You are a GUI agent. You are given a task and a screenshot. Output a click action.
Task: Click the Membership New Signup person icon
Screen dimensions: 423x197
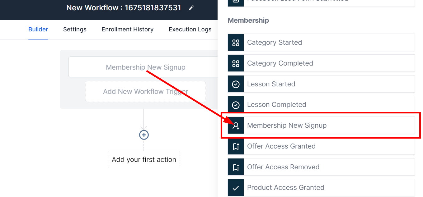236,126
